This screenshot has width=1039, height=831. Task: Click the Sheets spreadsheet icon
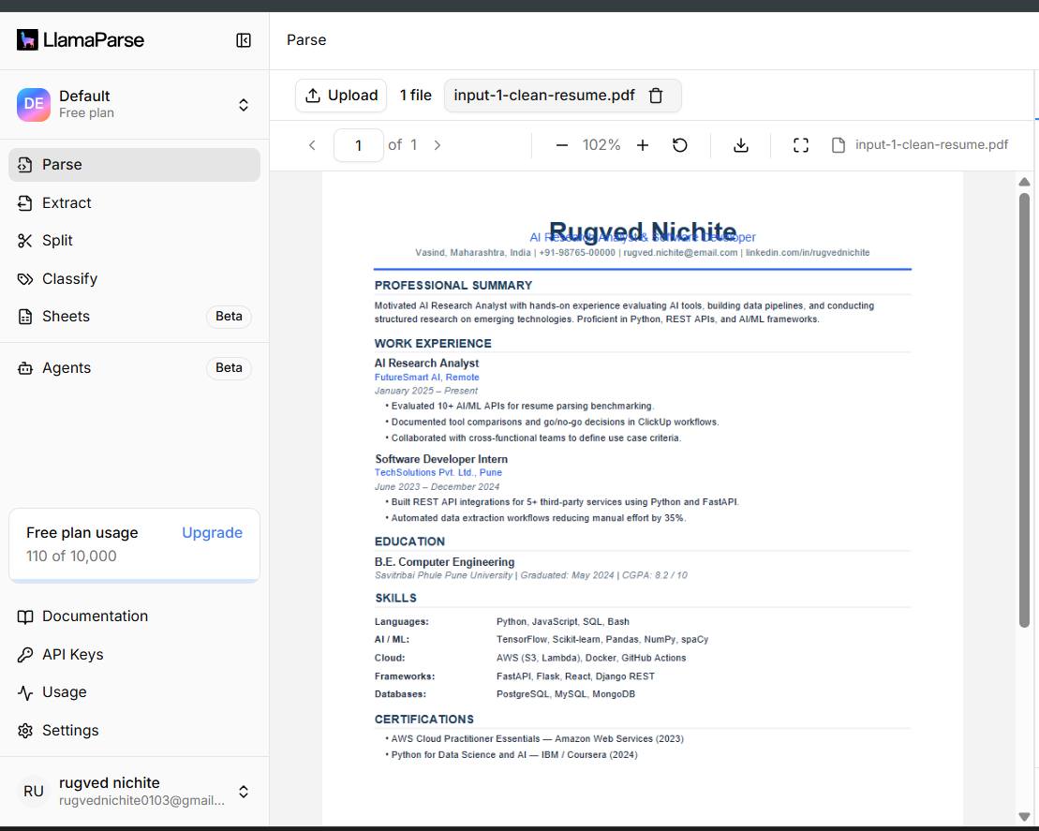pyautogui.click(x=25, y=317)
